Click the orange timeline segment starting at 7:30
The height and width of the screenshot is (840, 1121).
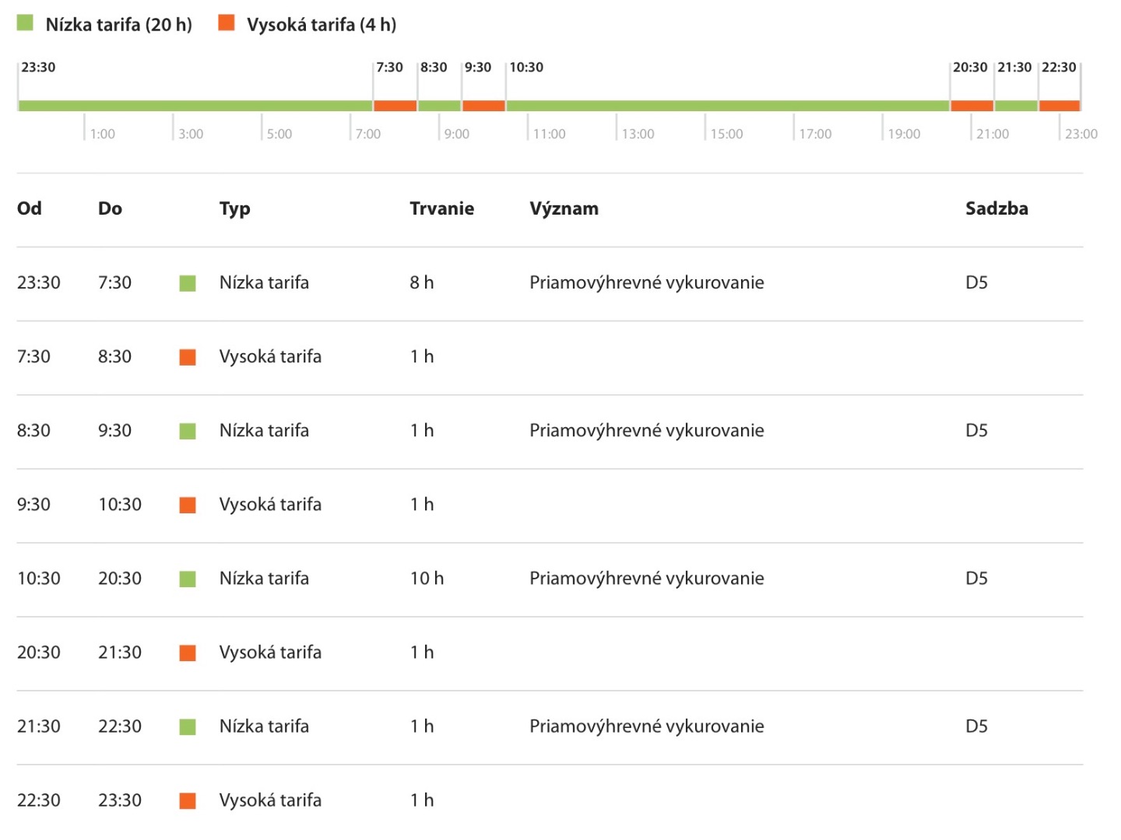[x=395, y=106]
